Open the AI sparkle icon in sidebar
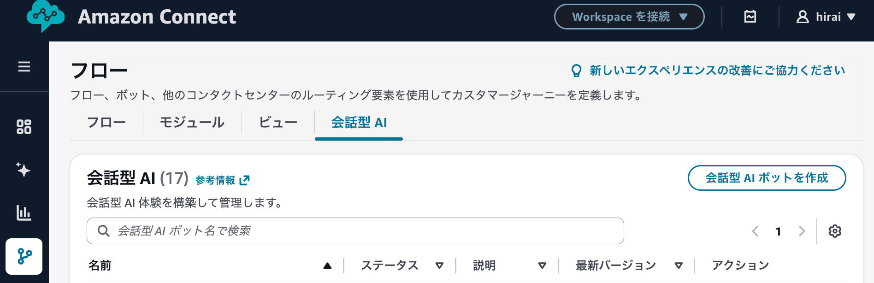The image size is (874, 283). pos(24,170)
